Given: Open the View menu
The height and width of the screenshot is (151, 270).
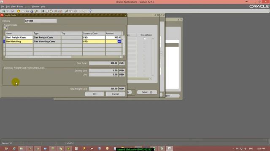Looking at the screenshot, I should coord(13,7).
